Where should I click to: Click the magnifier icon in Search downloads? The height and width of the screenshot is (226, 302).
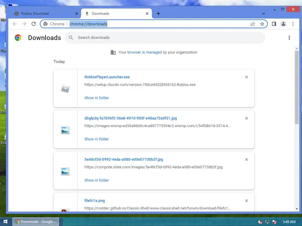pyautogui.click(x=71, y=37)
